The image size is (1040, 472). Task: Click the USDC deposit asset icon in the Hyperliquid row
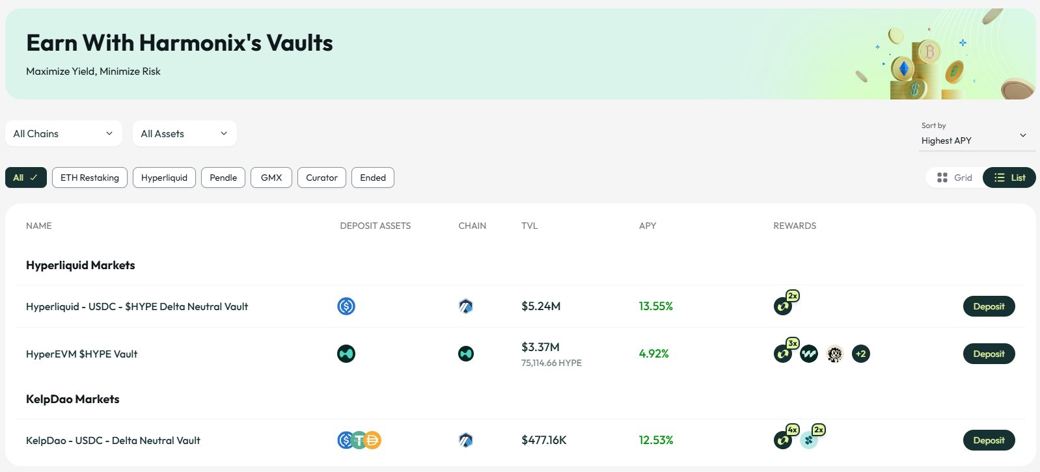point(346,306)
